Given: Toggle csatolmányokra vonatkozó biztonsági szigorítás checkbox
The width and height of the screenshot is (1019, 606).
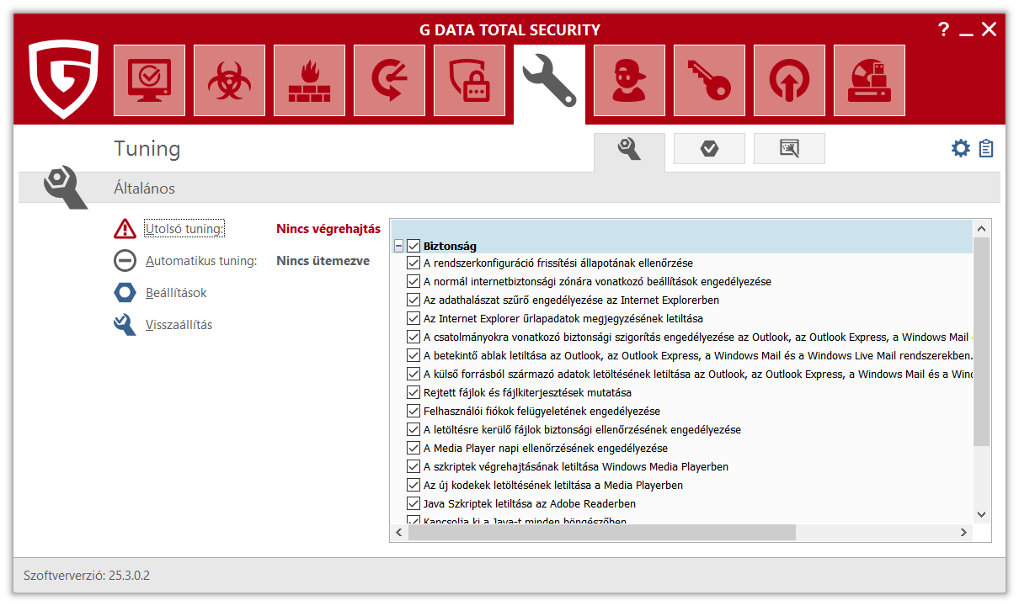Looking at the screenshot, I should [413, 338].
